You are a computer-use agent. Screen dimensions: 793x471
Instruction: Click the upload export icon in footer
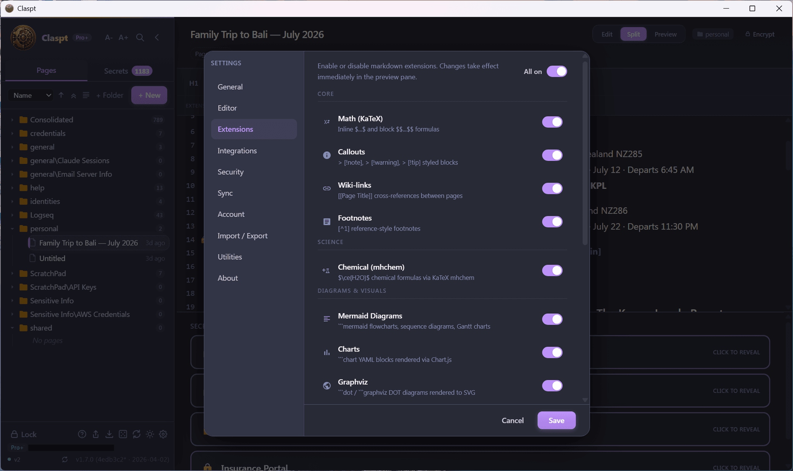96,434
